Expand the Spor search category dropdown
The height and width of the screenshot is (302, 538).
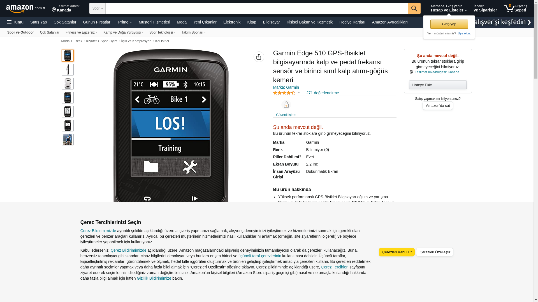[x=98, y=8]
